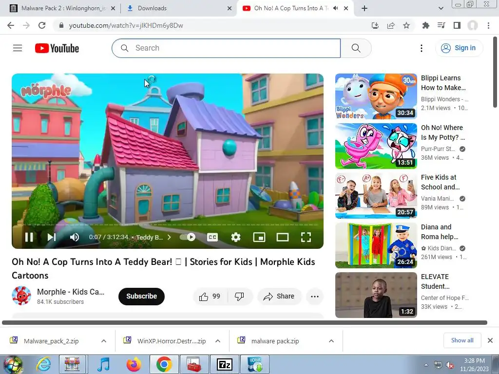Click the vertical page scrollbar
Viewport: 499px width, 374px height.
tap(495, 72)
